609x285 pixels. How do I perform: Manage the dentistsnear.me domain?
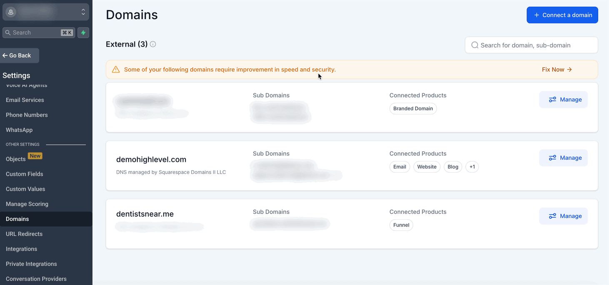[x=563, y=216]
